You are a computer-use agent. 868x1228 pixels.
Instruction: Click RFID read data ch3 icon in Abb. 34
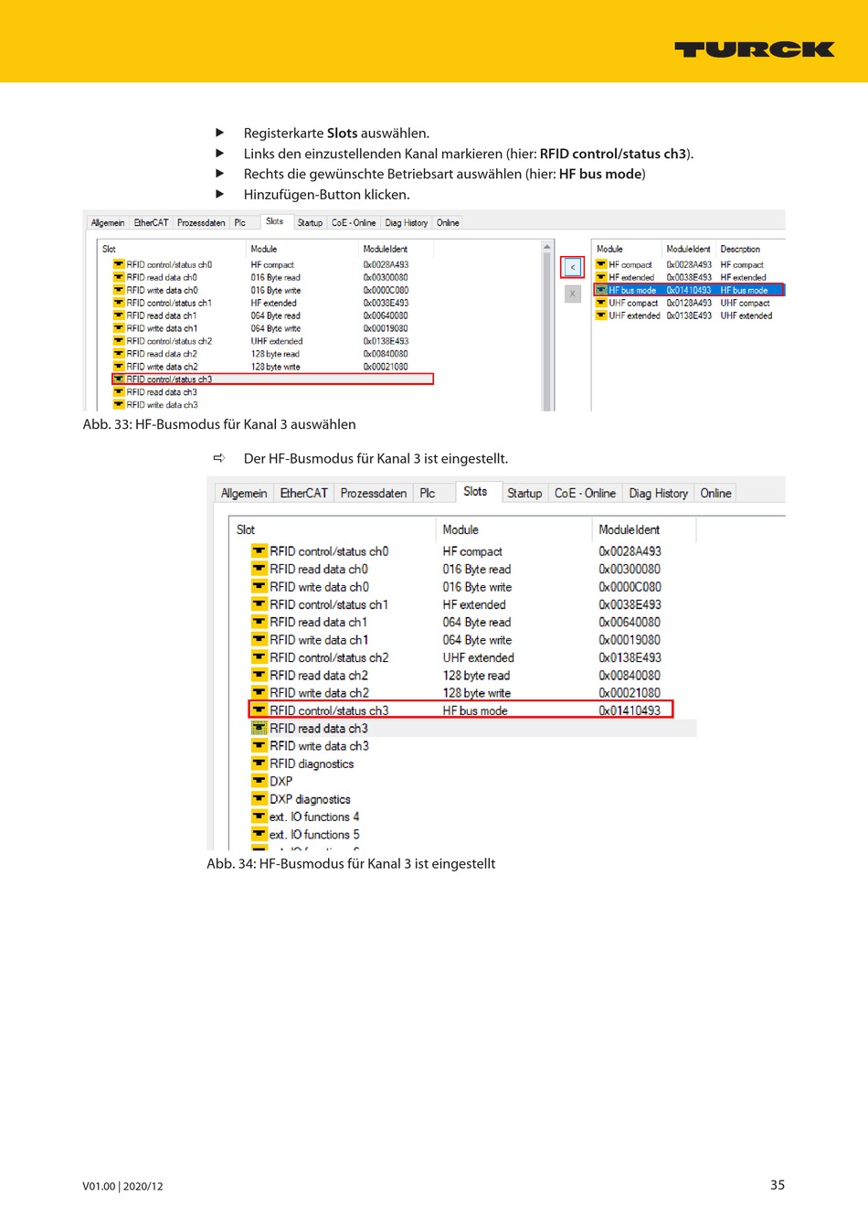pyautogui.click(x=259, y=728)
